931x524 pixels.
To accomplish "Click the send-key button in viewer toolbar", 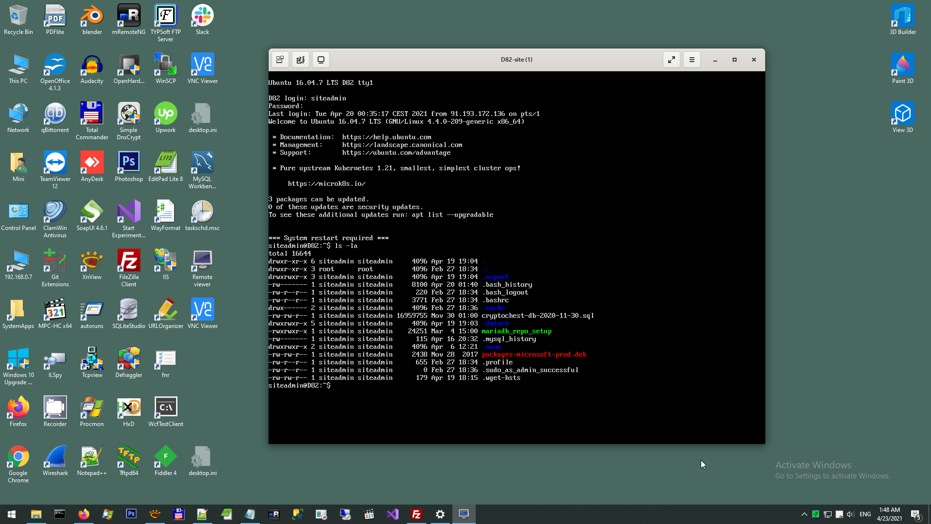I will point(280,60).
